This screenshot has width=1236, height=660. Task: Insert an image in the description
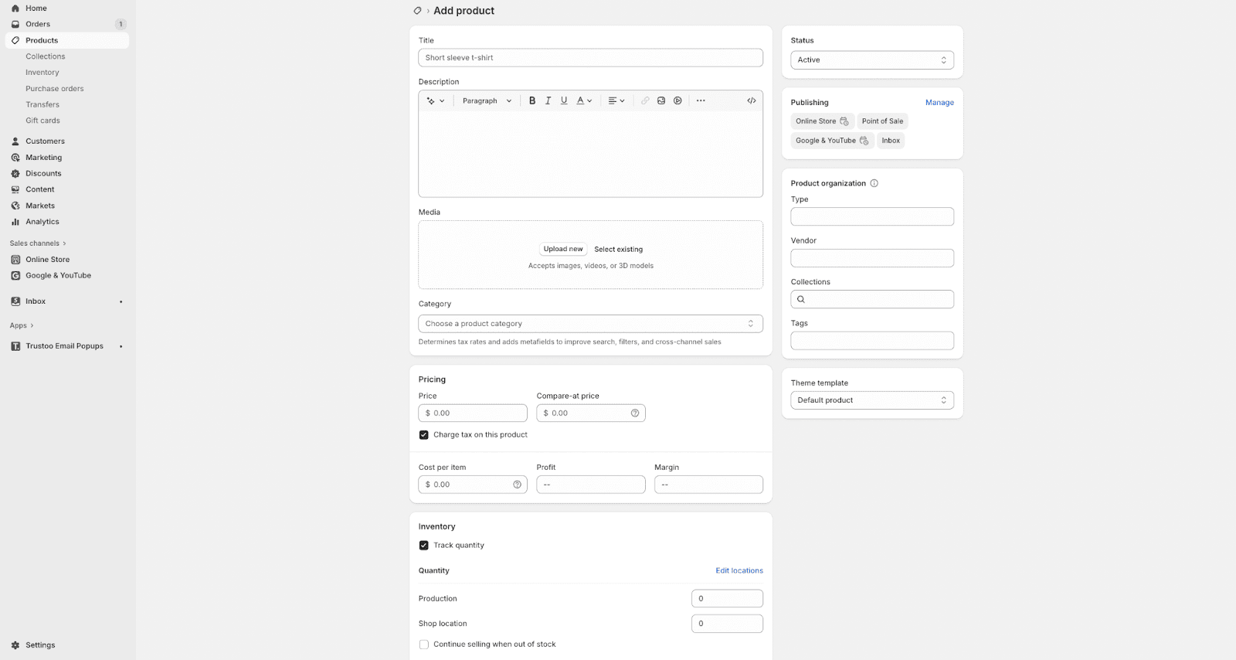(x=661, y=100)
